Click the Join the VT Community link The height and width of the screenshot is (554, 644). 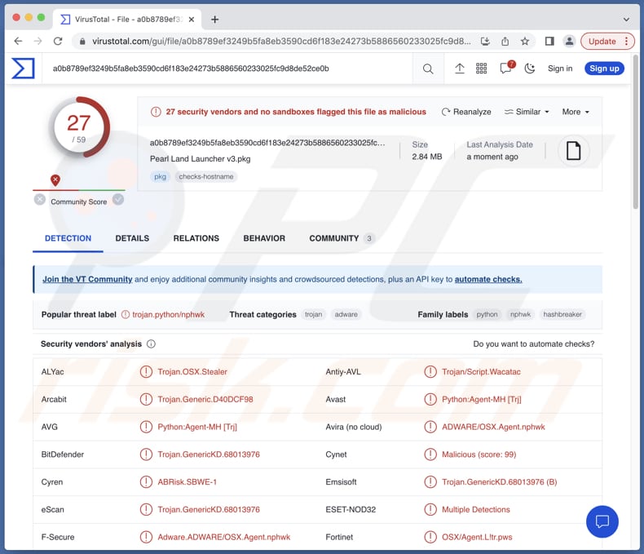pos(87,279)
